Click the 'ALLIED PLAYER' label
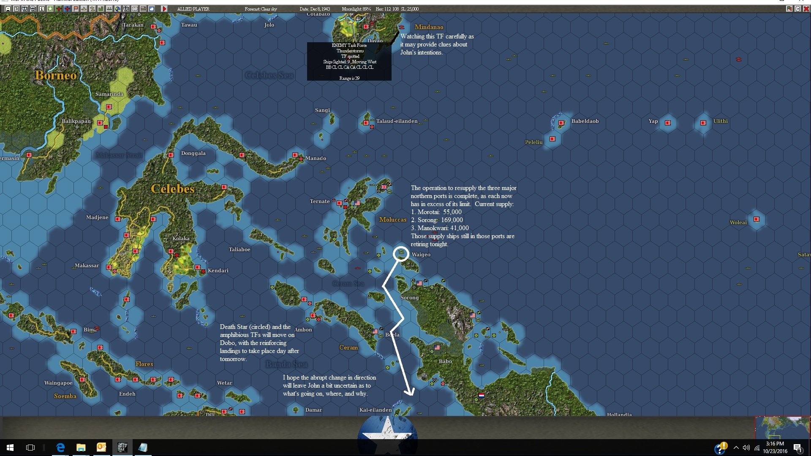 click(x=193, y=9)
